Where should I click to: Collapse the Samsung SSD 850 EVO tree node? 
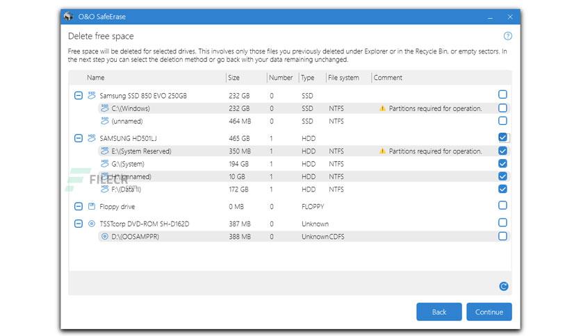point(78,96)
